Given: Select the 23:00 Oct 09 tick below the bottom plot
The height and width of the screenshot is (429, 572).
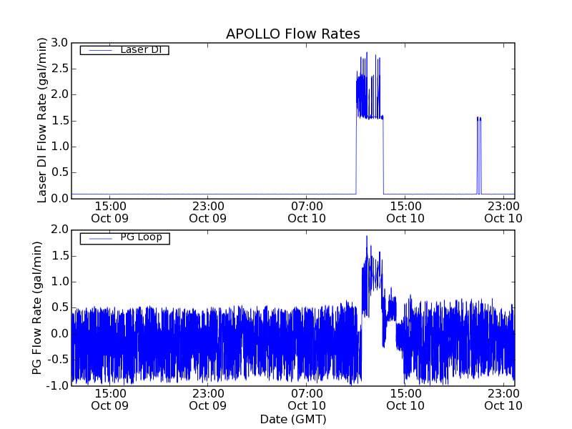Looking at the screenshot, I should click(x=208, y=399).
